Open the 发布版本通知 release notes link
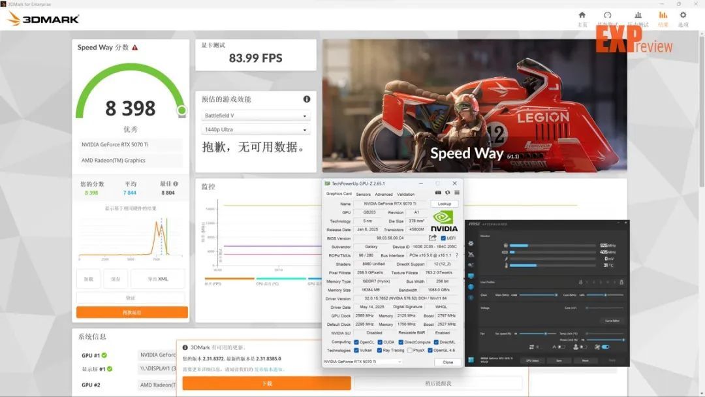Image resolution: width=705 pixels, height=397 pixels. tap(269, 369)
